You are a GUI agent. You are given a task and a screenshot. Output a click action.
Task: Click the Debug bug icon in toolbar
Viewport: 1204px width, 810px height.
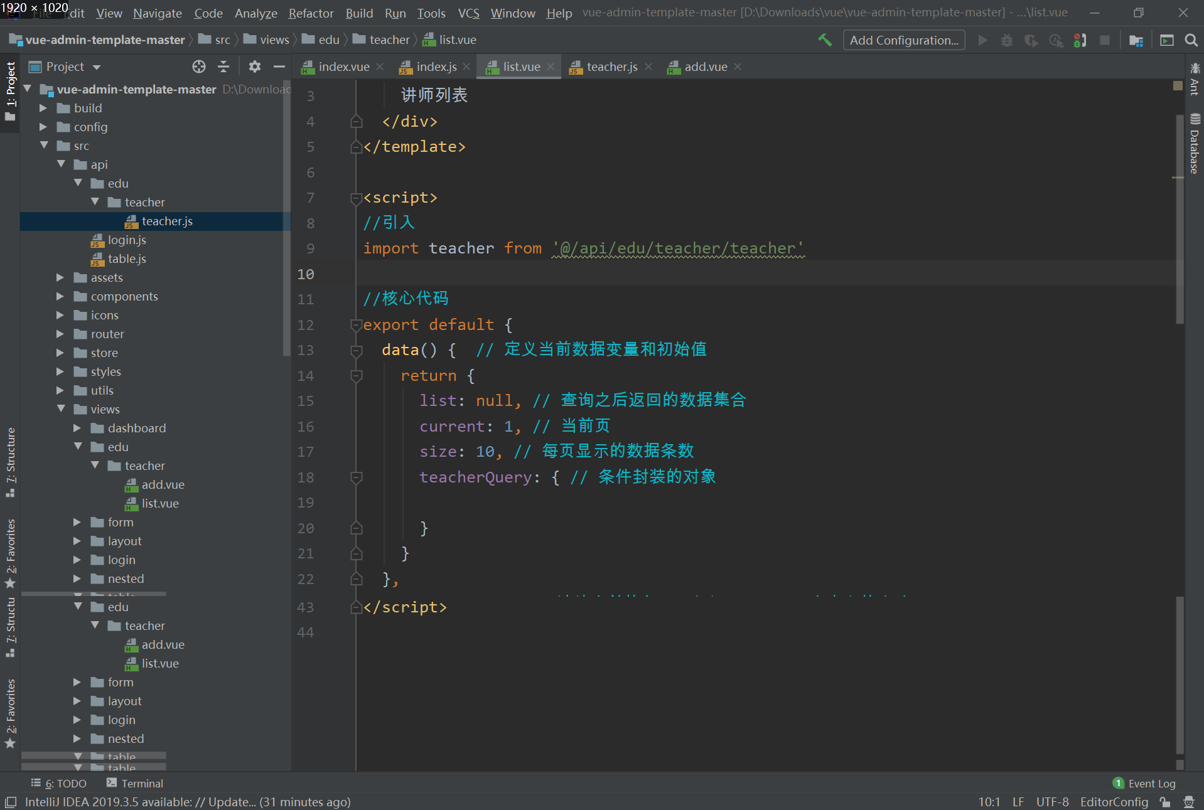pos(1007,40)
